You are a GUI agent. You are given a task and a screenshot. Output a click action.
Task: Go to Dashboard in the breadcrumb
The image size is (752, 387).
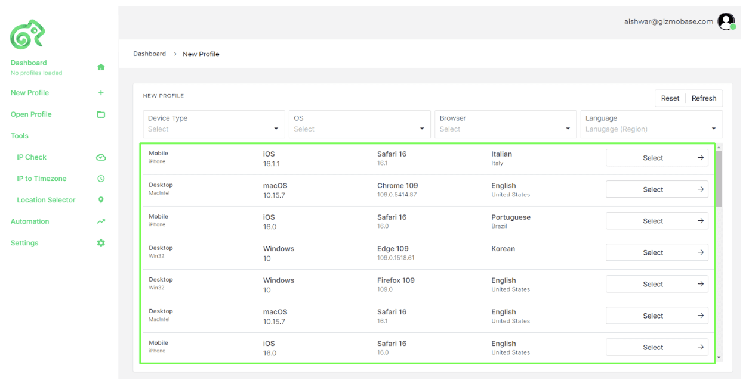pos(149,54)
